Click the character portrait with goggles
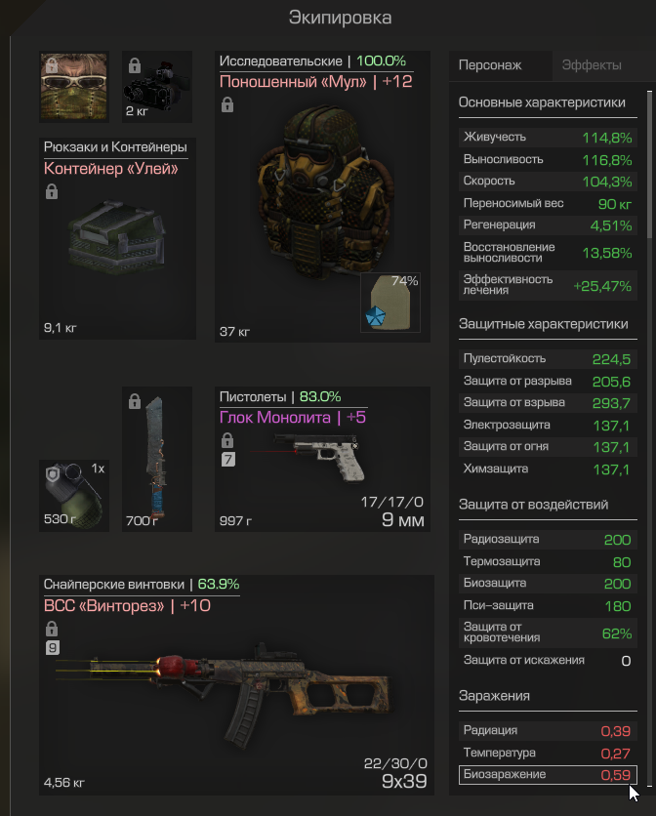Image resolution: width=656 pixels, height=816 pixels. pyautogui.click(x=74, y=87)
